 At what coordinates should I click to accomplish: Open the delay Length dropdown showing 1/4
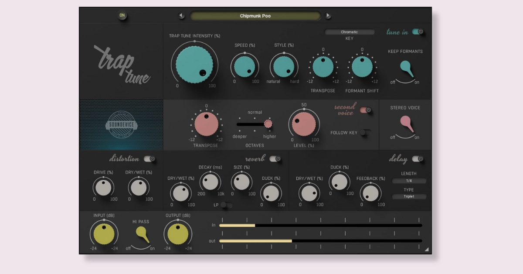tap(409, 181)
